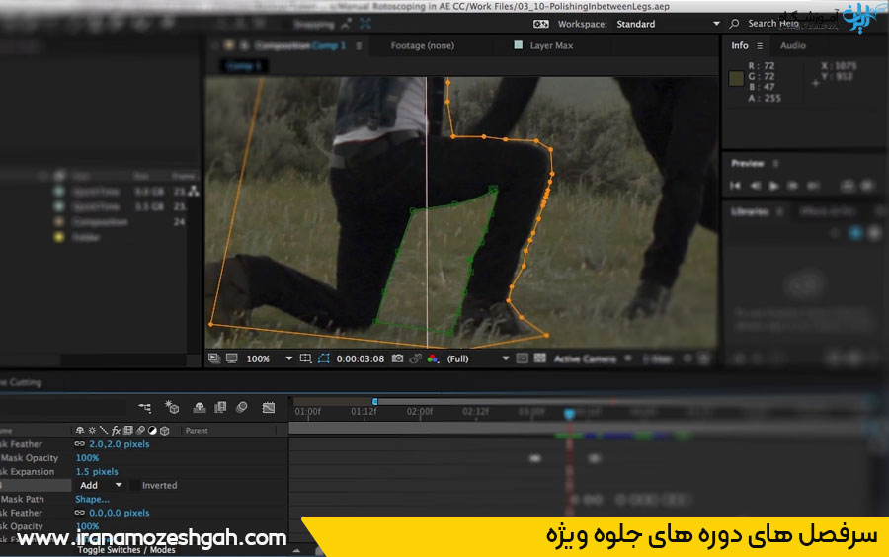The image size is (889, 557).
Task: Toggle the Draft 3D timeline icon
Action: tap(172, 407)
